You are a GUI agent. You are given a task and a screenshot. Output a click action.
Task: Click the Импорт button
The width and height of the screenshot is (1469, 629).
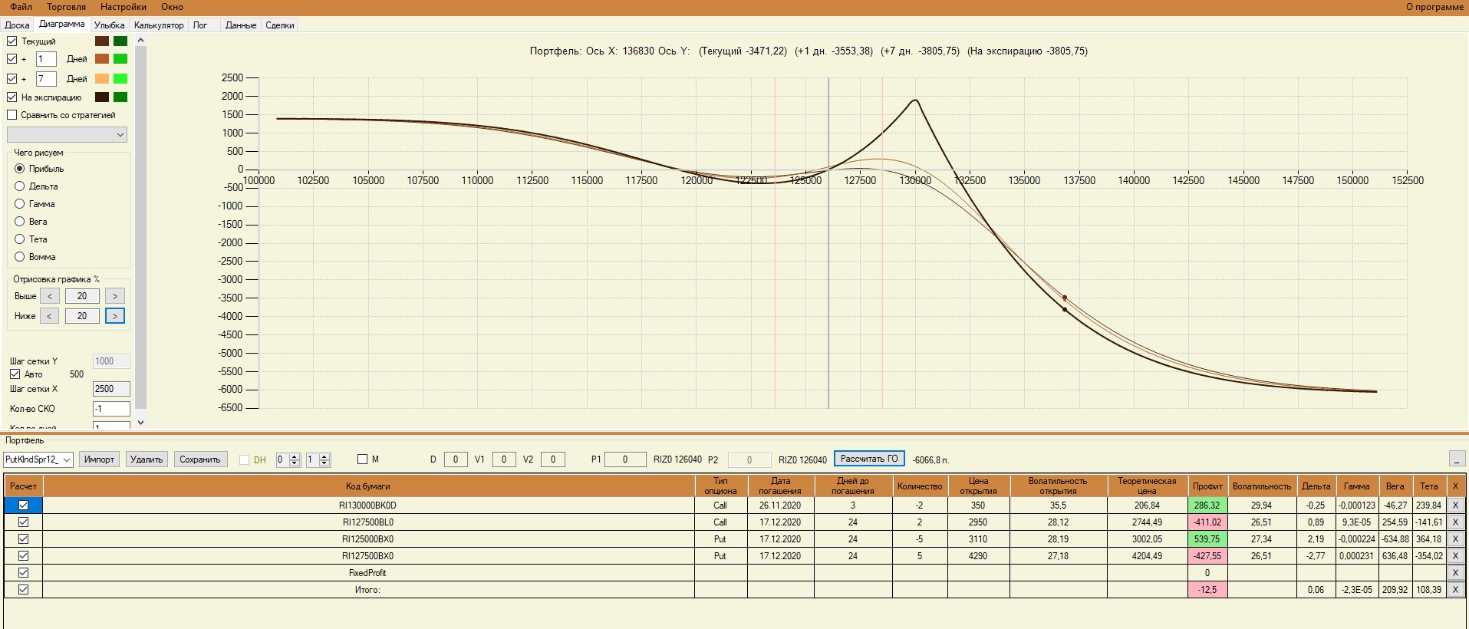click(x=99, y=459)
